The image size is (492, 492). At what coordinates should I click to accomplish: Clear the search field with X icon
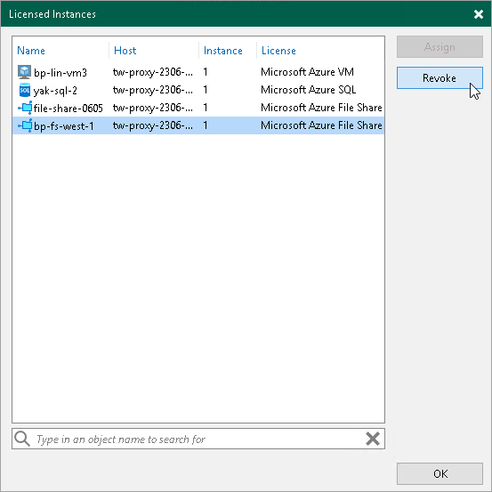click(x=373, y=439)
